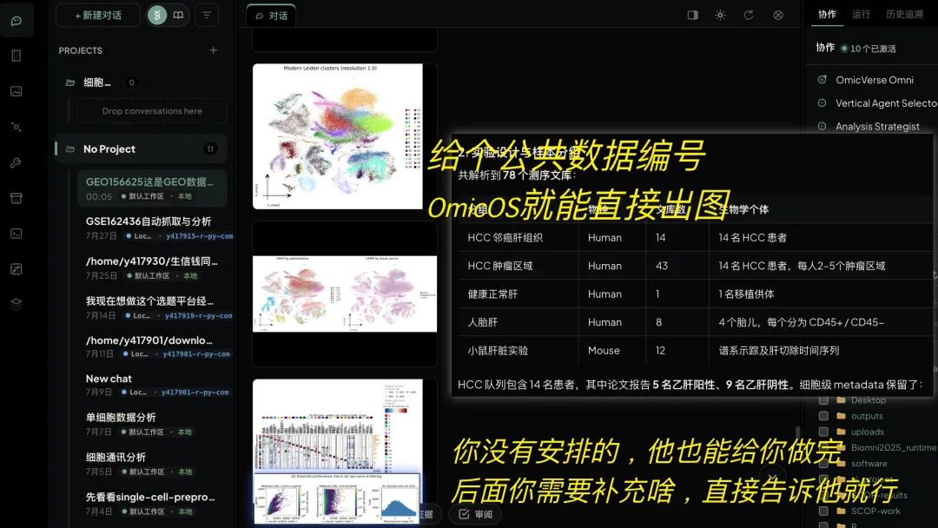Select the Vertical Agent Selector entry
The image size is (938, 528).
click(x=886, y=103)
